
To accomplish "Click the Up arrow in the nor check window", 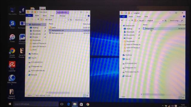I will point(38,20).
